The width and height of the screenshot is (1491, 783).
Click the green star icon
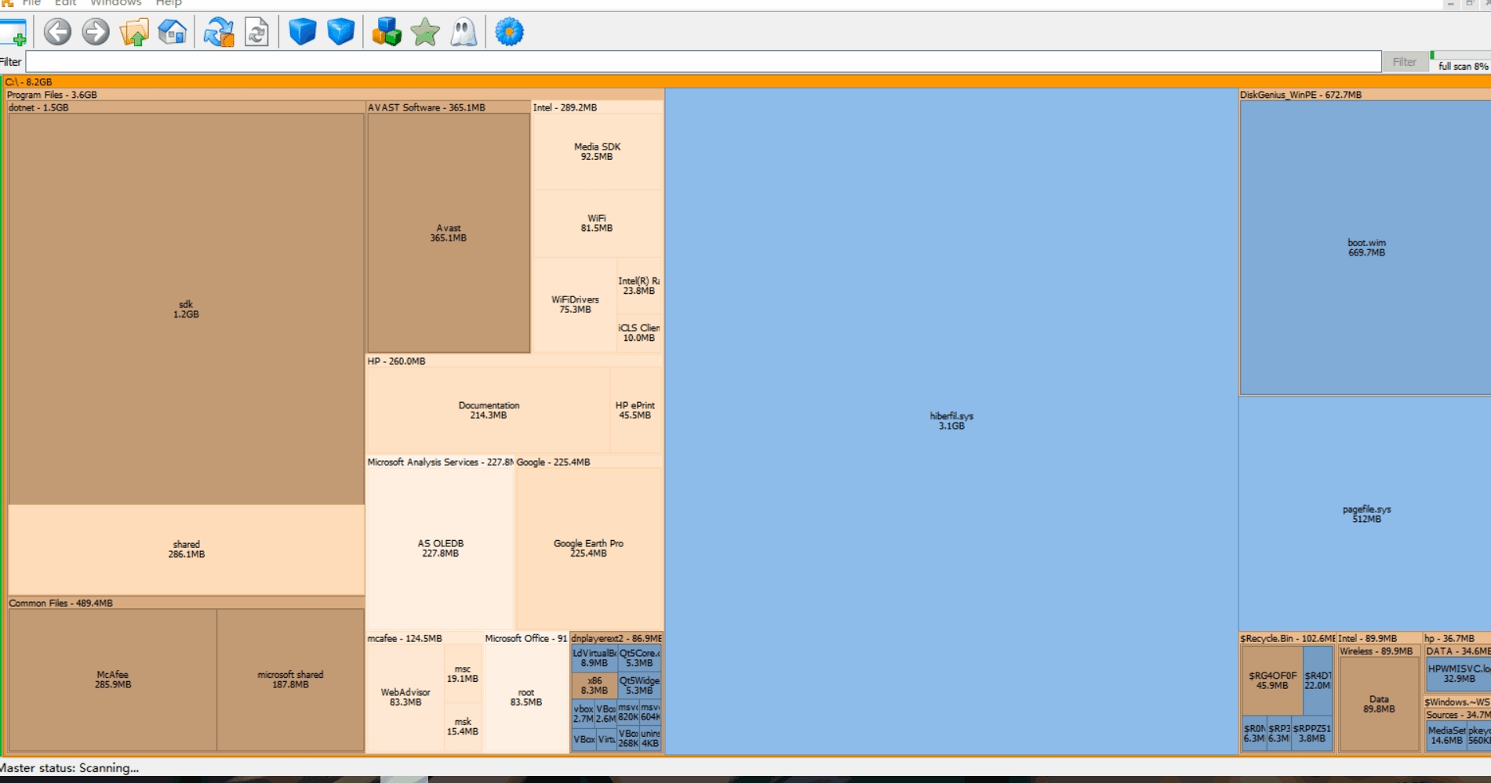point(425,32)
